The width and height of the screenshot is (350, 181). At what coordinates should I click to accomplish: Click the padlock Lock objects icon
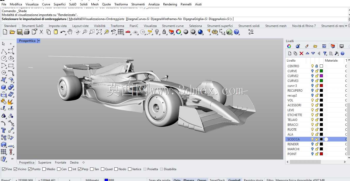point(164,32)
